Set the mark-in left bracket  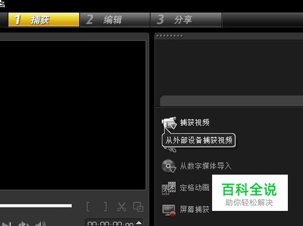[x=88, y=207]
